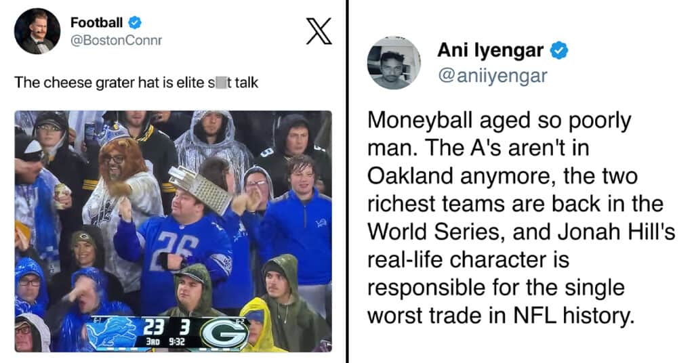The width and height of the screenshot is (694, 363).
Task: Click the cheese grater hat tweet text
Action: pos(136,83)
